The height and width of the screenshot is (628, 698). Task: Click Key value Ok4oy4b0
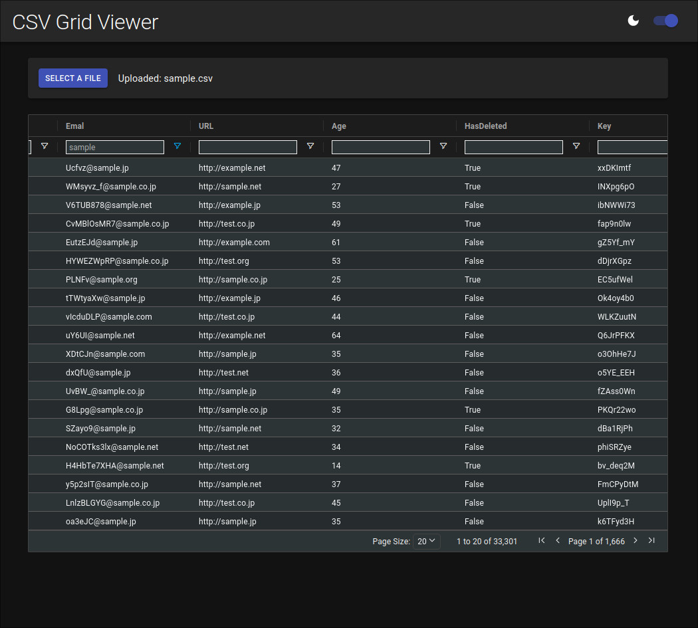[x=616, y=298]
